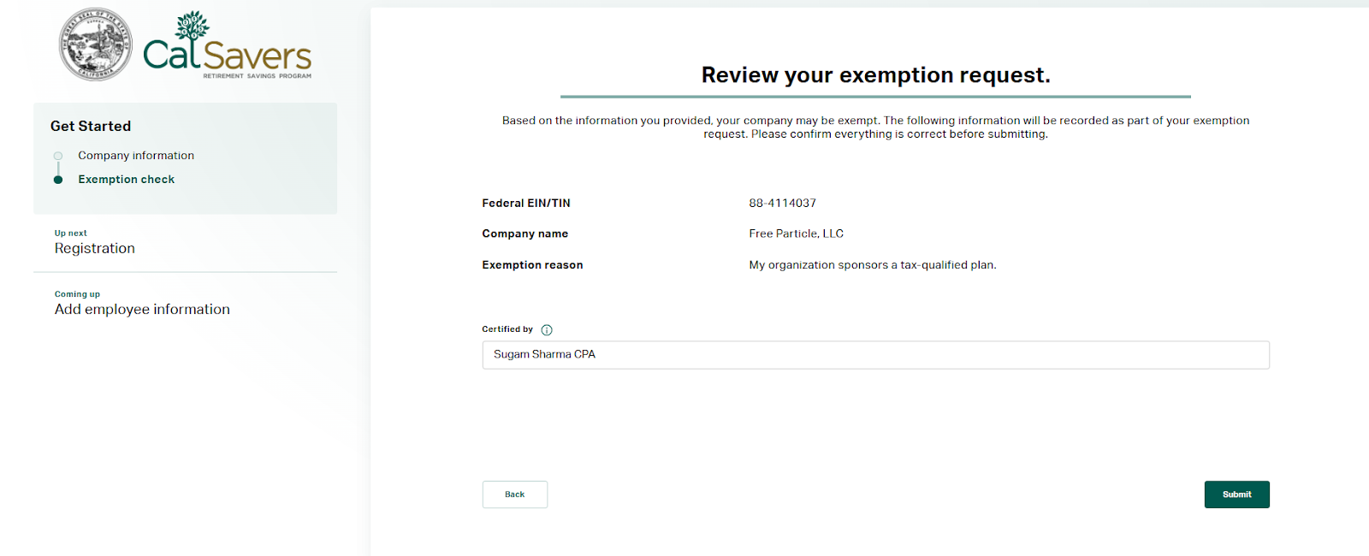Open Add employee information section
Screen dimensions: 1369x556
142,310
